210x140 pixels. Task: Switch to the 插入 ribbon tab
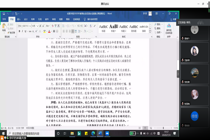coord(19,19)
